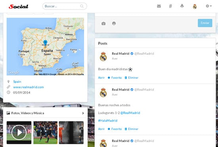Click Eliminar on 'Buen día madridistas' post
218x147 pixels.
point(131,78)
